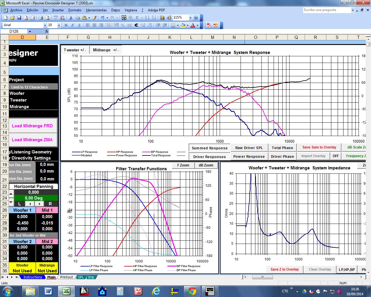Toggle Midrange +/- polarity
This screenshot has height=297, width=371.
(106, 50)
